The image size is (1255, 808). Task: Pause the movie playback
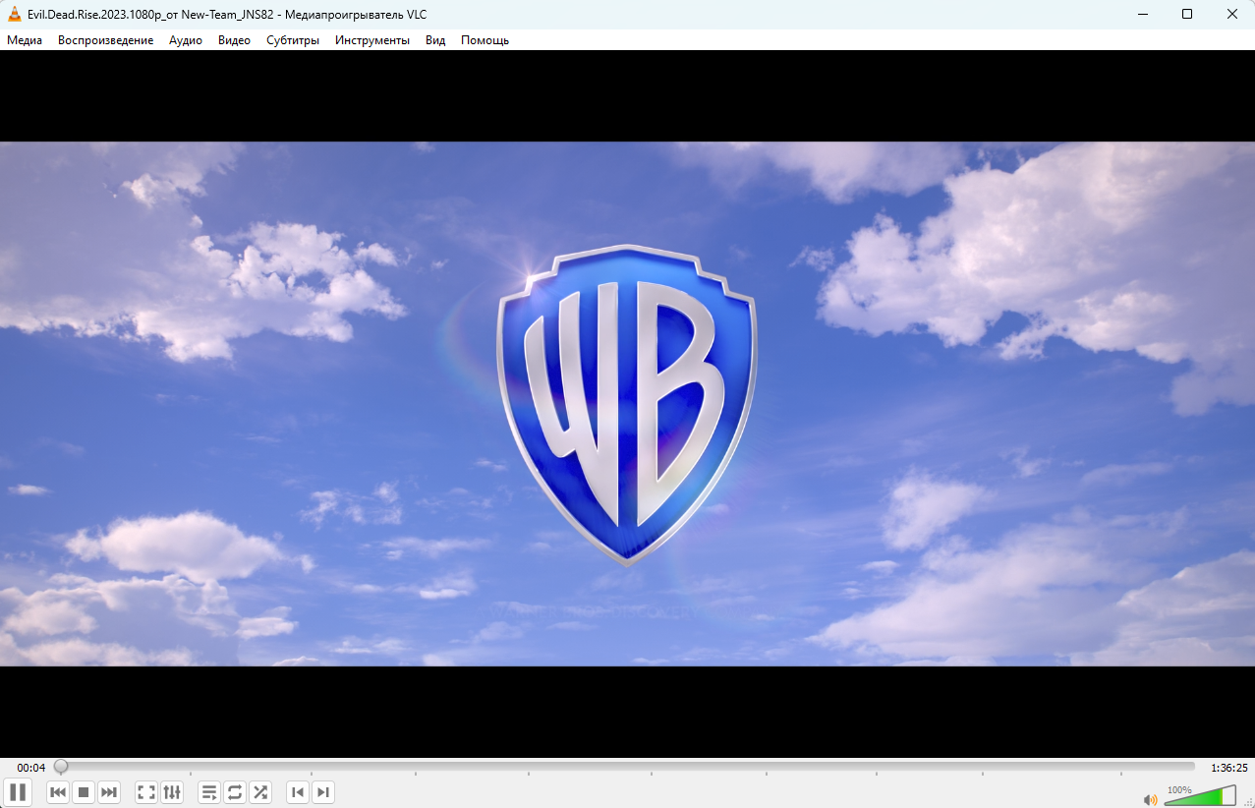coord(18,792)
